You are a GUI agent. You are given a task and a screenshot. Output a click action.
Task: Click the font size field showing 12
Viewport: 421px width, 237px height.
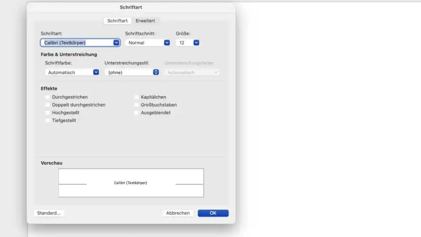[183, 43]
